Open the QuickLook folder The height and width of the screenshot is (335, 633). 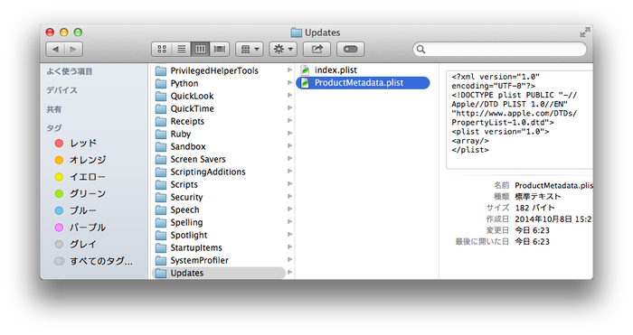184,96
